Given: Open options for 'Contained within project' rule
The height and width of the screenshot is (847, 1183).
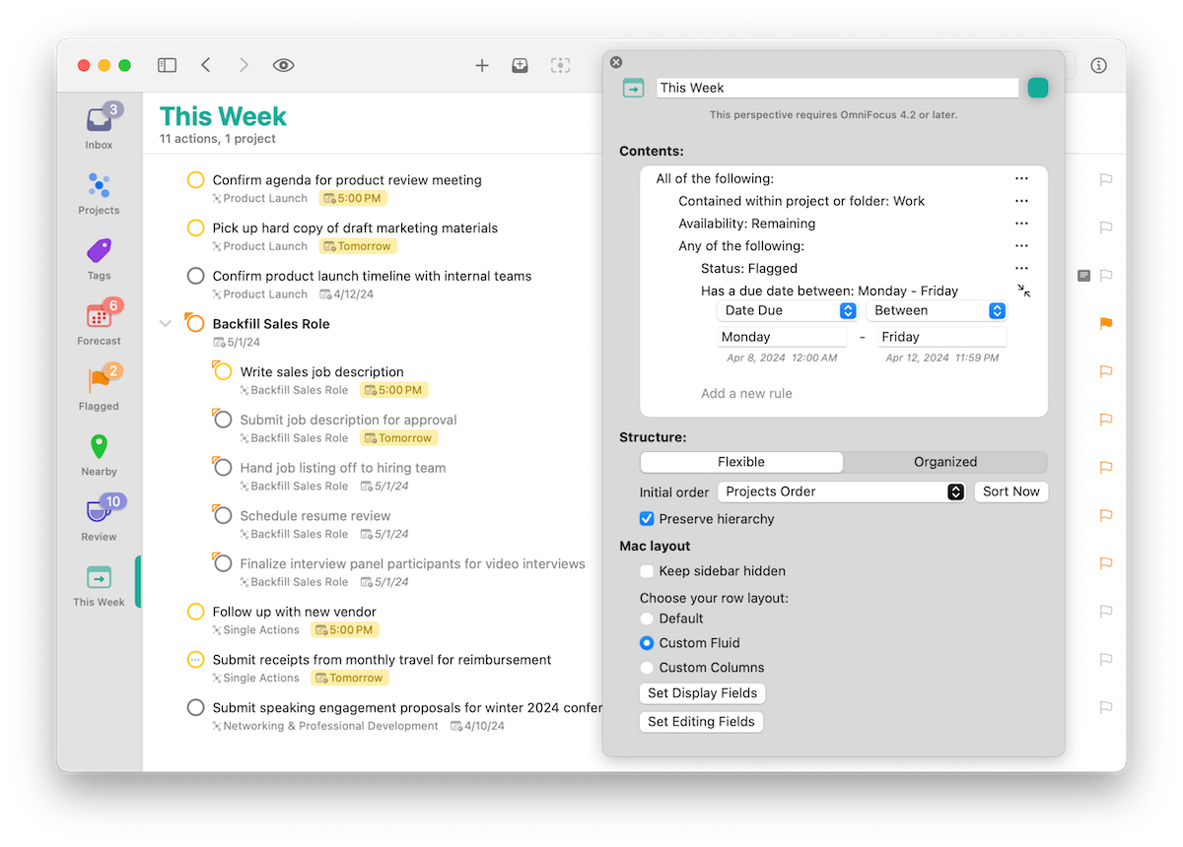Looking at the screenshot, I should pyautogui.click(x=1021, y=201).
